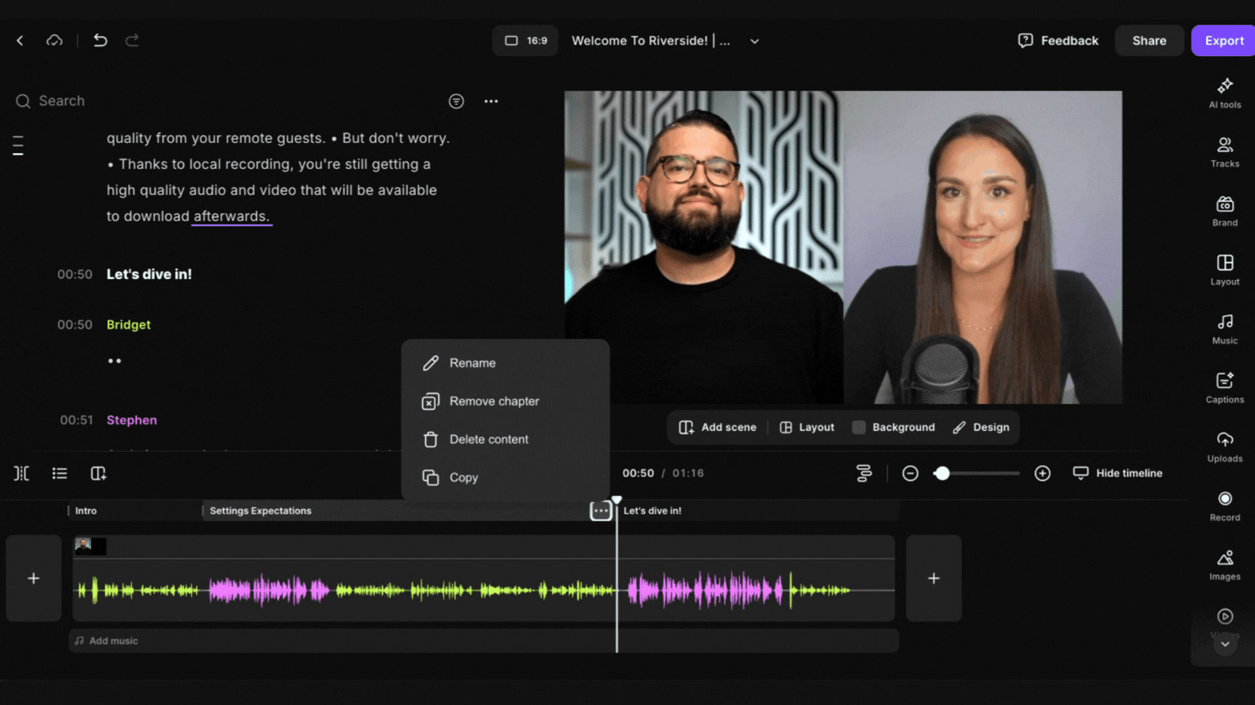Click the timeline zoom slider handle
The height and width of the screenshot is (705, 1255).
(x=942, y=473)
